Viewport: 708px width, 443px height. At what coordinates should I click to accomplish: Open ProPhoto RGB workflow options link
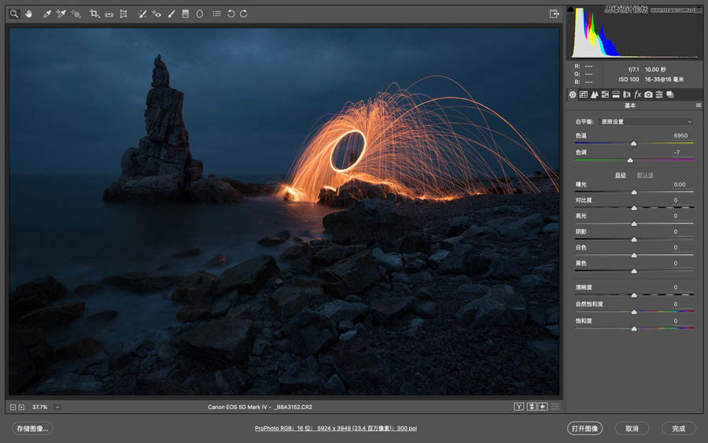click(x=336, y=429)
